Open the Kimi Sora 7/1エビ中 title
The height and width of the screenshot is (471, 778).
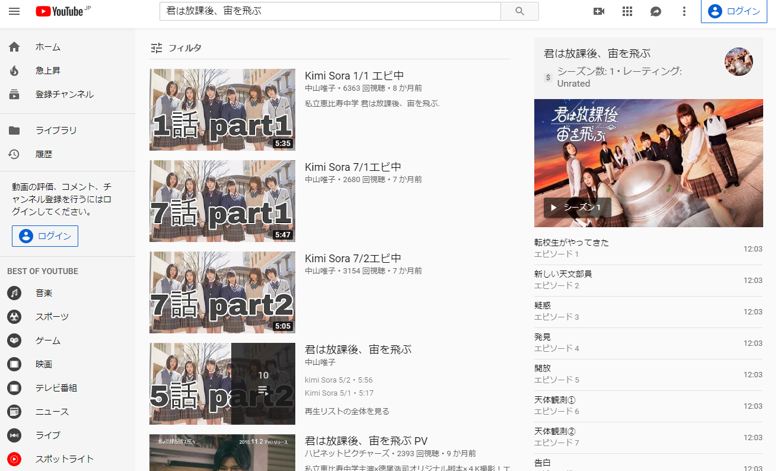pos(353,167)
